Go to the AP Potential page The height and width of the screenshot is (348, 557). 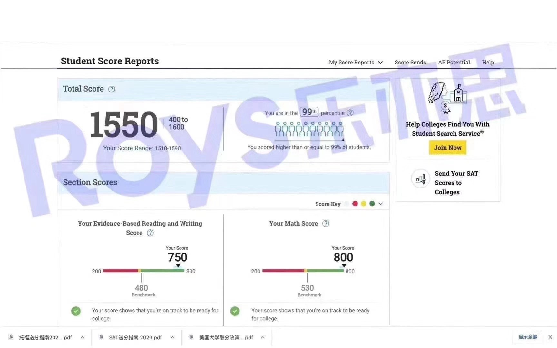pos(454,63)
